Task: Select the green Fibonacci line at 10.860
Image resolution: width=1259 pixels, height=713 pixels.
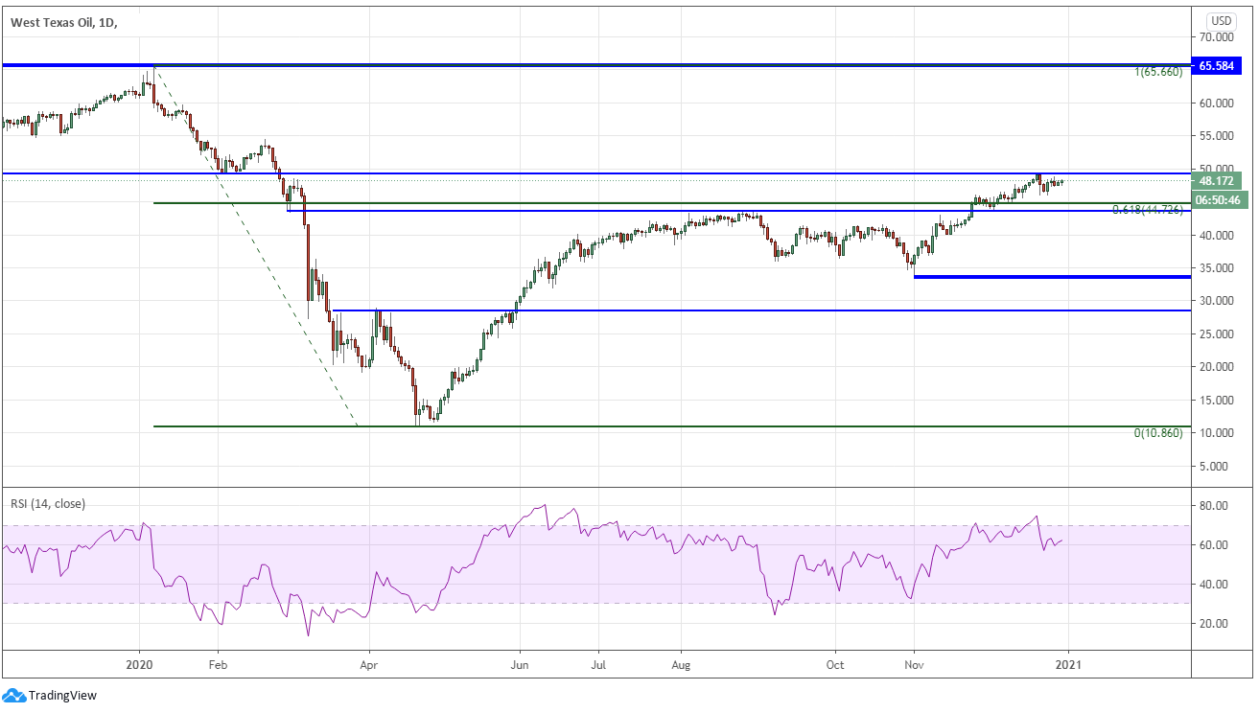Action: (x=671, y=426)
